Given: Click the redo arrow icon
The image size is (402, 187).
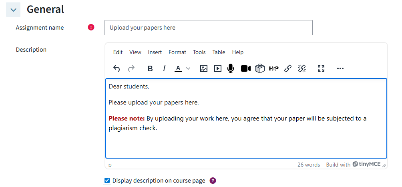Looking at the screenshot, I should 131,68.
